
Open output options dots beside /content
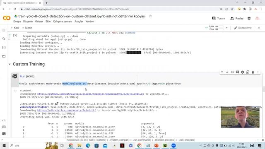[15, 91]
